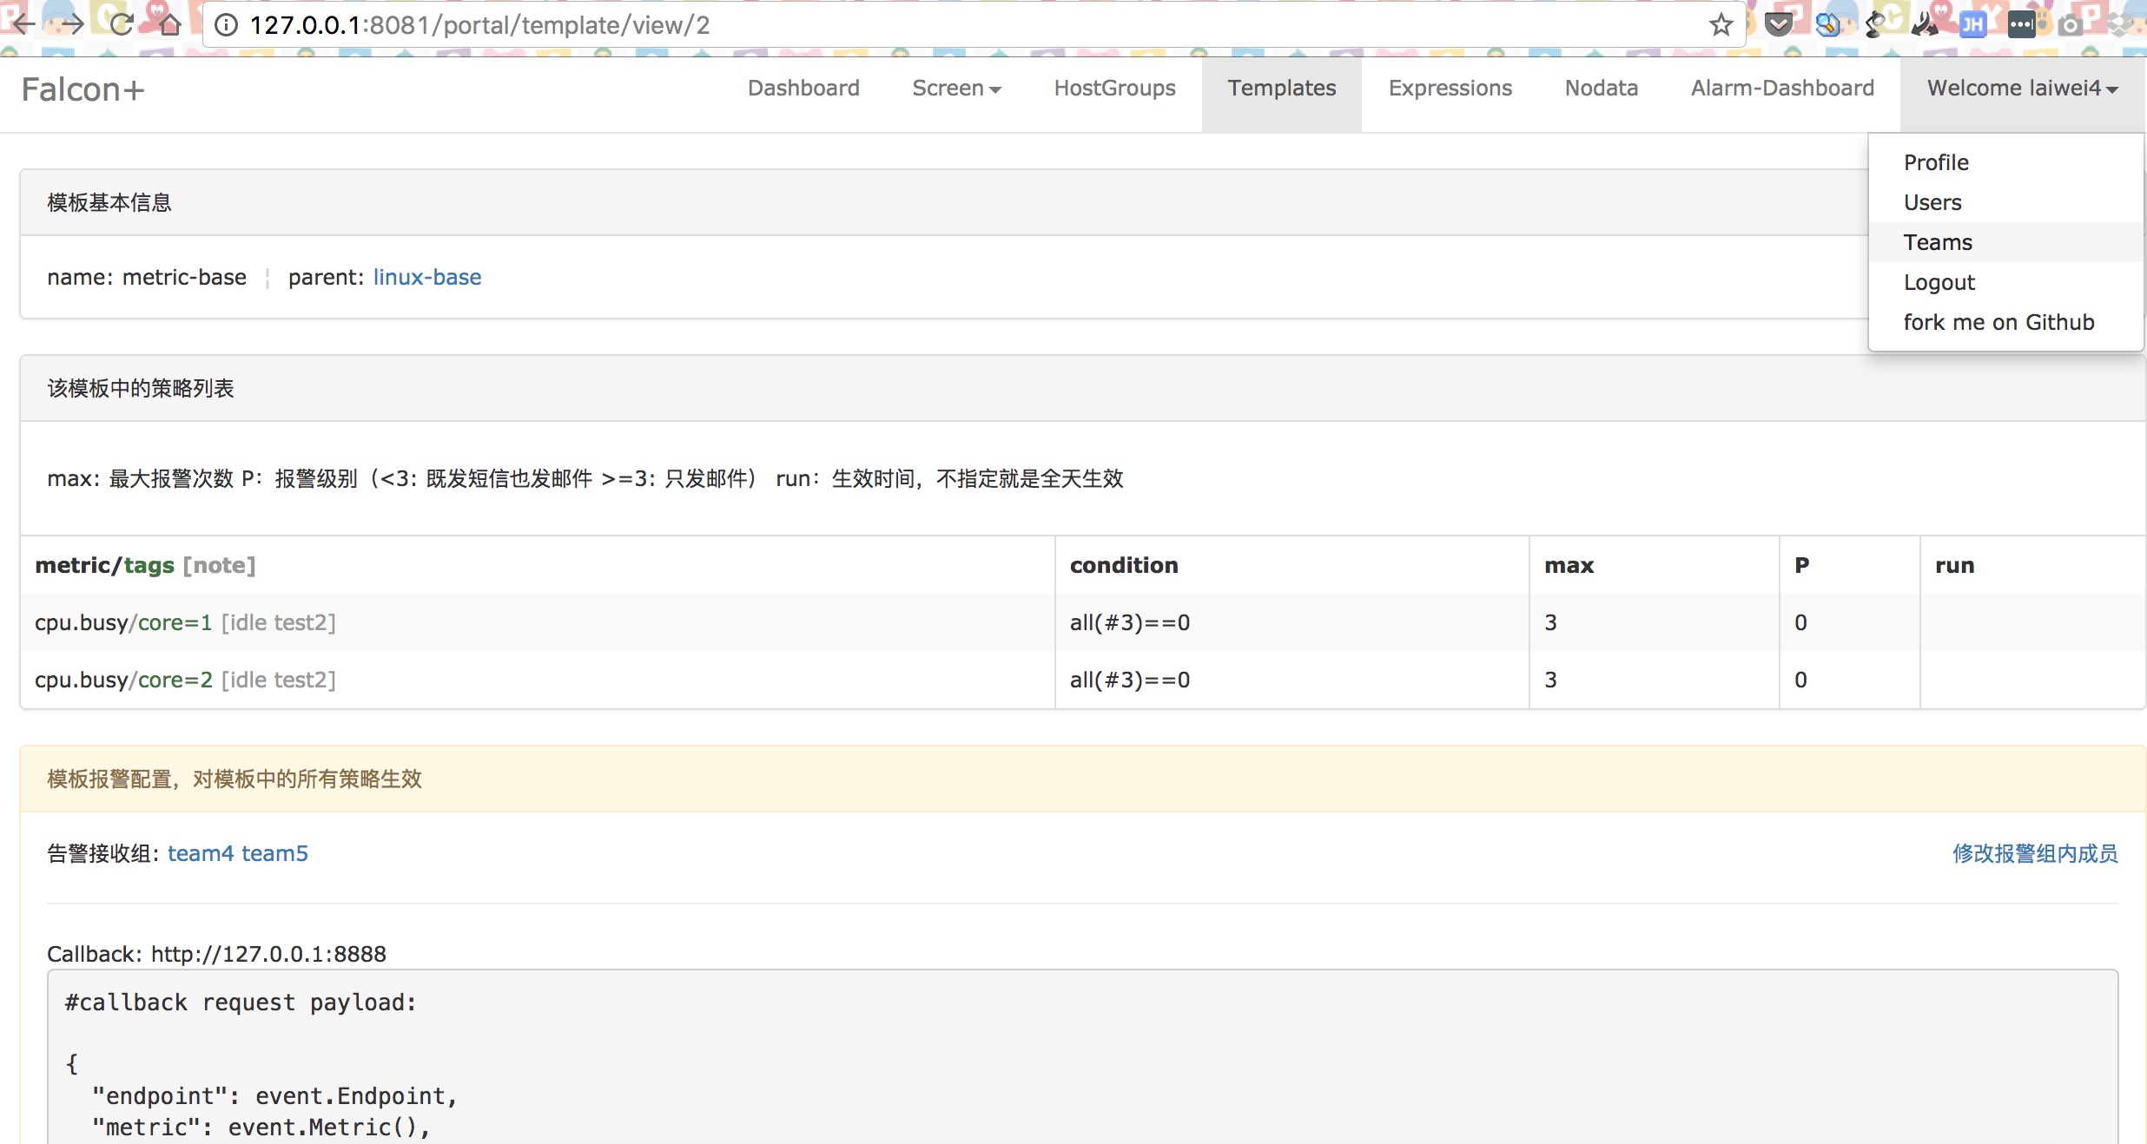Click the browser address bar URL
Image resolution: width=2147 pixels, height=1144 pixels.
pos(479,25)
